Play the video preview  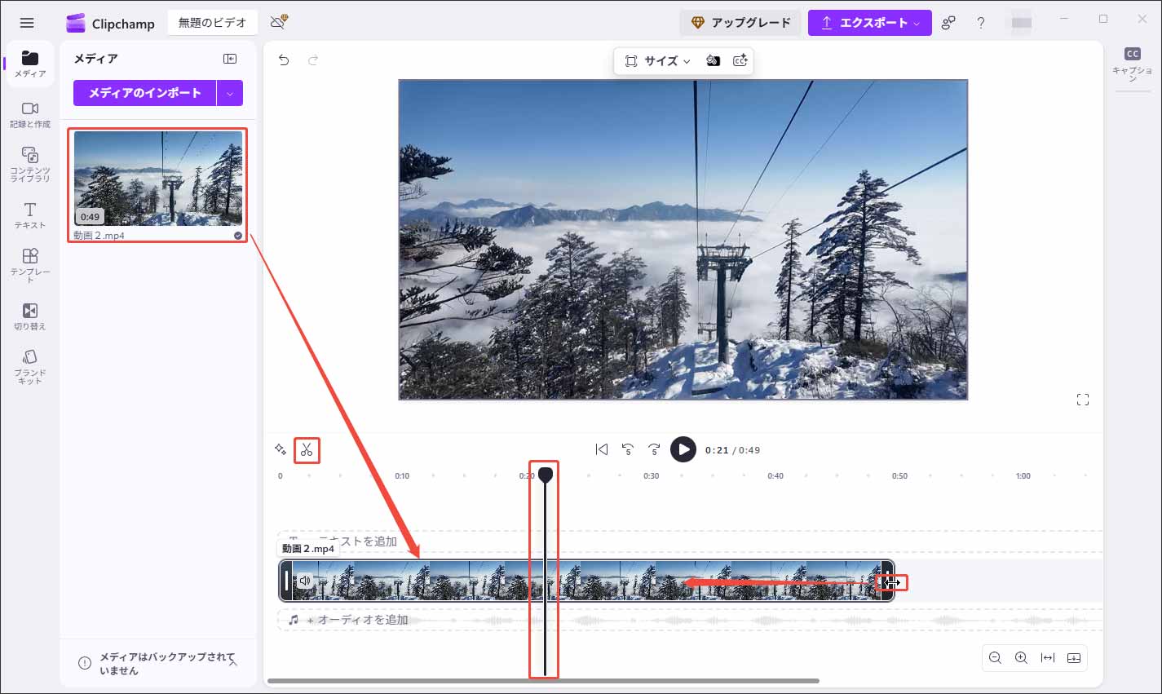(x=683, y=449)
